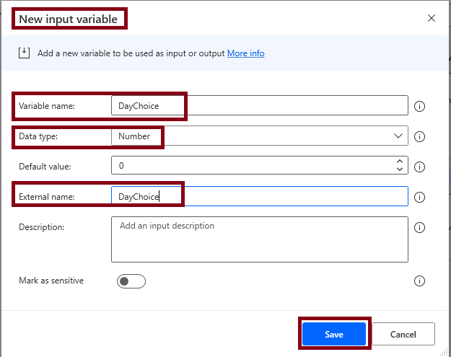Image resolution: width=451 pixels, height=357 pixels.
Task: Click the input variable download icon in banner
Action: tap(24, 53)
